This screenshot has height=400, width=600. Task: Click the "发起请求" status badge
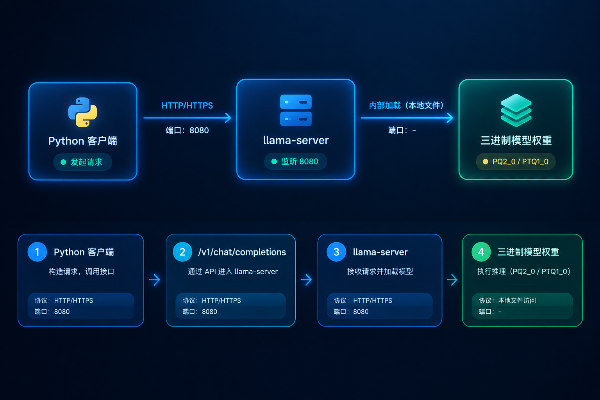pos(83,162)
